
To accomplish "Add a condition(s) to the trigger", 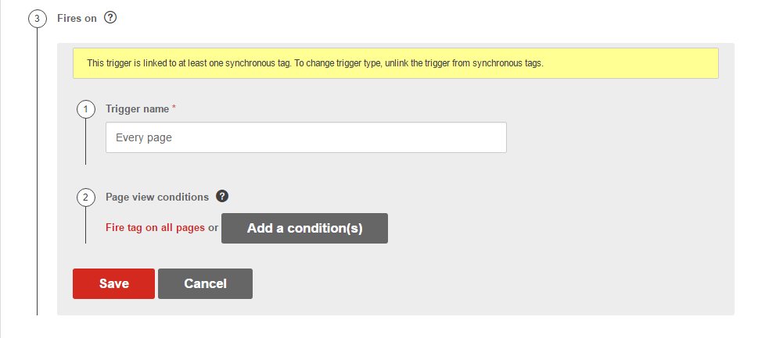I will pyautogui.click(x=304, y=228).
